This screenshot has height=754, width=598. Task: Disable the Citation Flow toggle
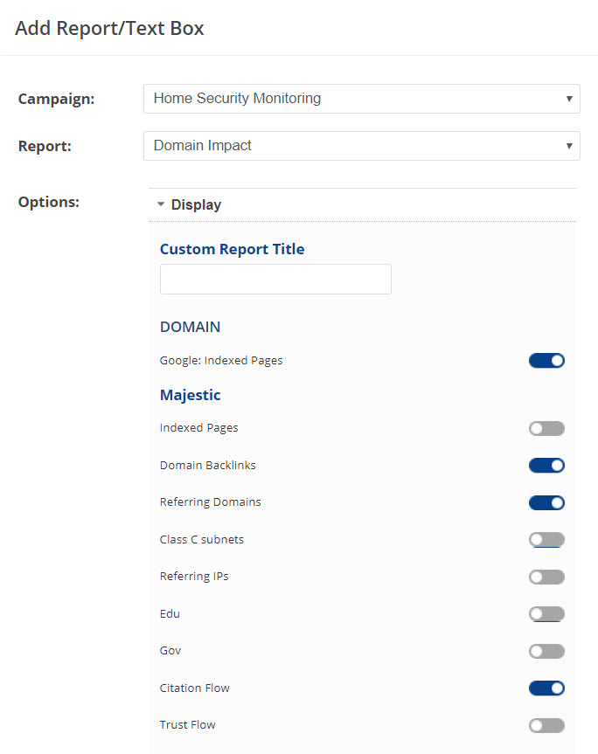(546, 688)
